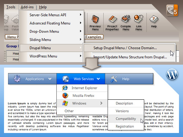Expand the Applications dropdown chevron
Image resolution: width=183 pixels, height=137 pixels.
(50, 79)
